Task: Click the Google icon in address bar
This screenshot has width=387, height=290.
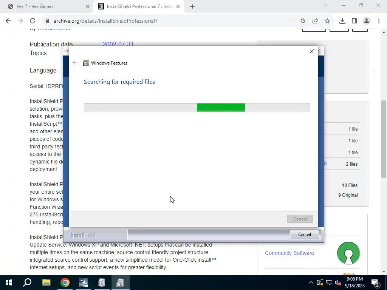Action: (303, 21)
